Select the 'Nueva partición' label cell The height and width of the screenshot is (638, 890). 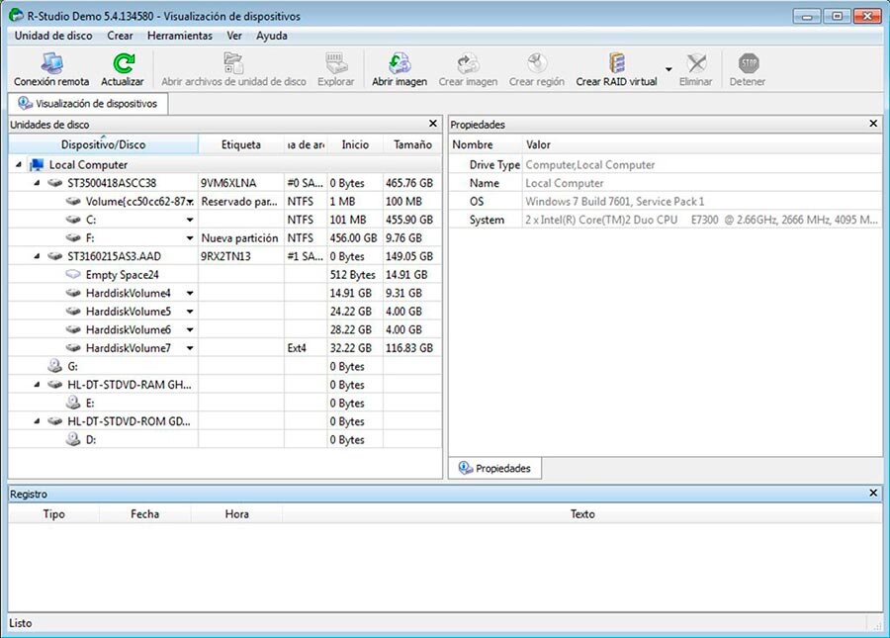pos(239,238)
